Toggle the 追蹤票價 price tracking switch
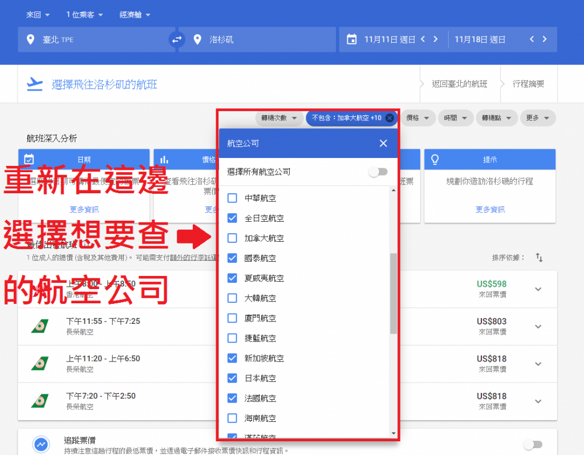 tap(533, 444)
